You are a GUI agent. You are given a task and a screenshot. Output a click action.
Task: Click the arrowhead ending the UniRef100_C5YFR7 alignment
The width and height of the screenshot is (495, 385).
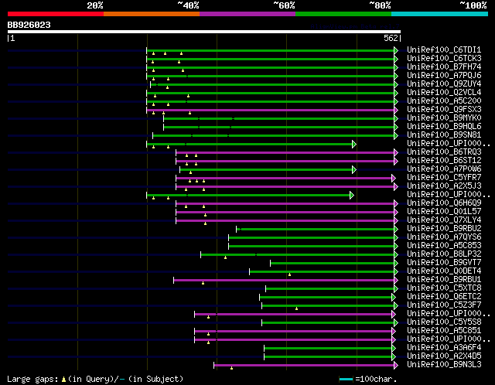394,179
